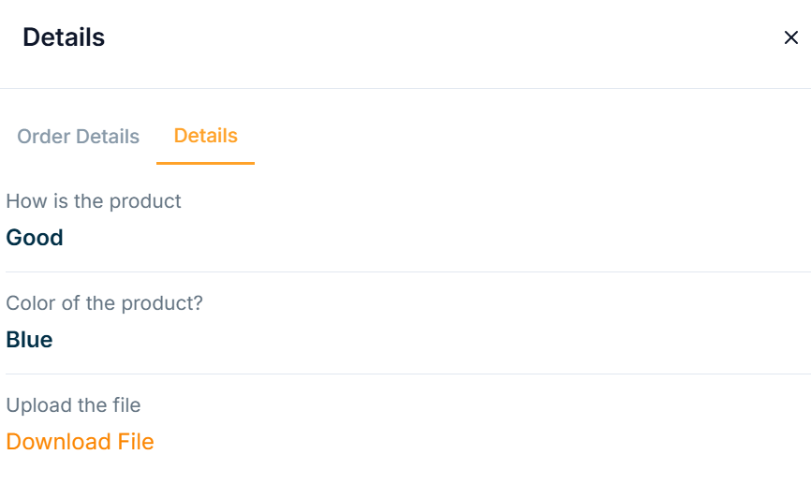Download the uploaded file attachment

point(80,442)
